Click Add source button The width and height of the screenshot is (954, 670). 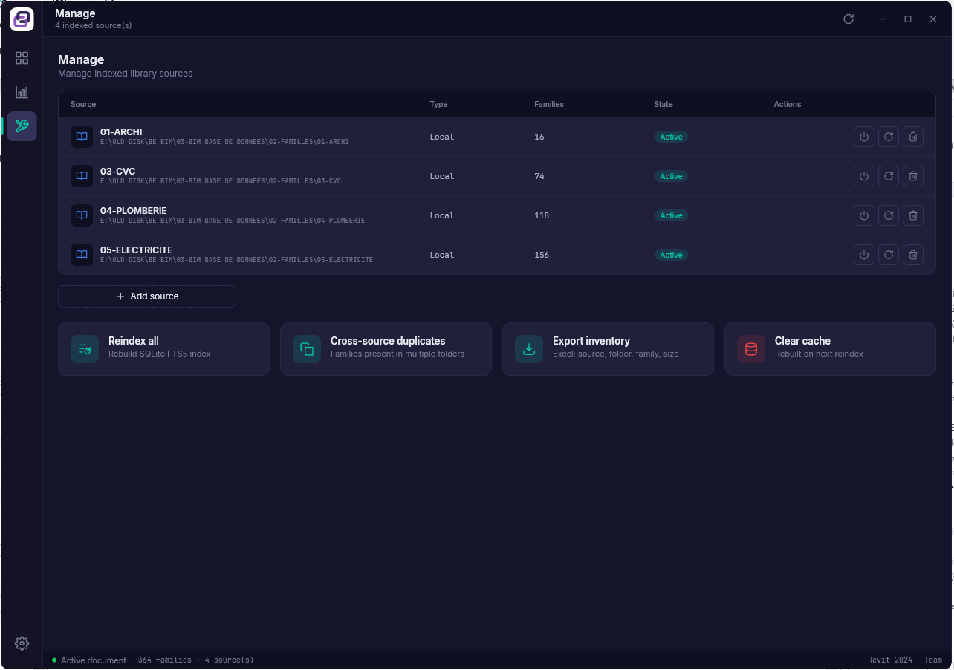[147, 296]
